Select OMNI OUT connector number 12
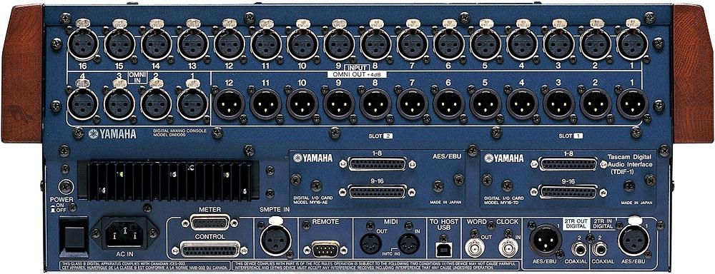 coord(230,103)
